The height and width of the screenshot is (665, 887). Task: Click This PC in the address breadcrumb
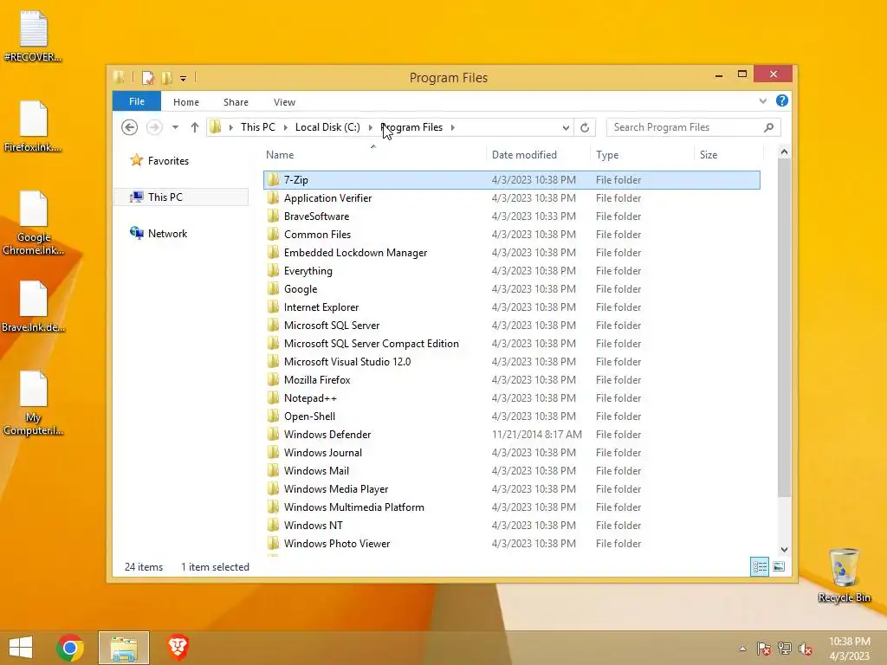pyautogui.click(x=258, y=127)
